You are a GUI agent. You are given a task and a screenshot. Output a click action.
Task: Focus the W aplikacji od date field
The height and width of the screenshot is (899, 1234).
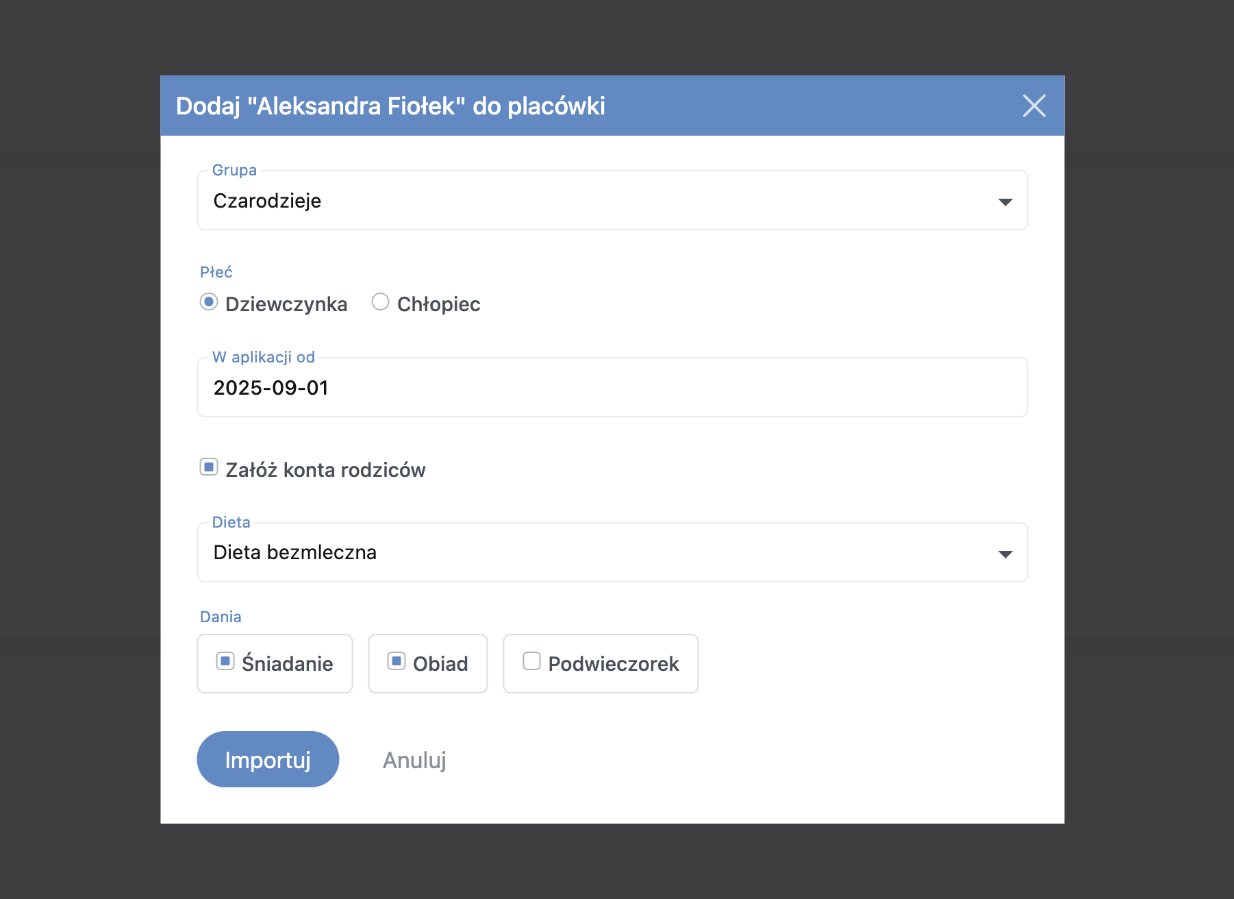tap(612, 387)
